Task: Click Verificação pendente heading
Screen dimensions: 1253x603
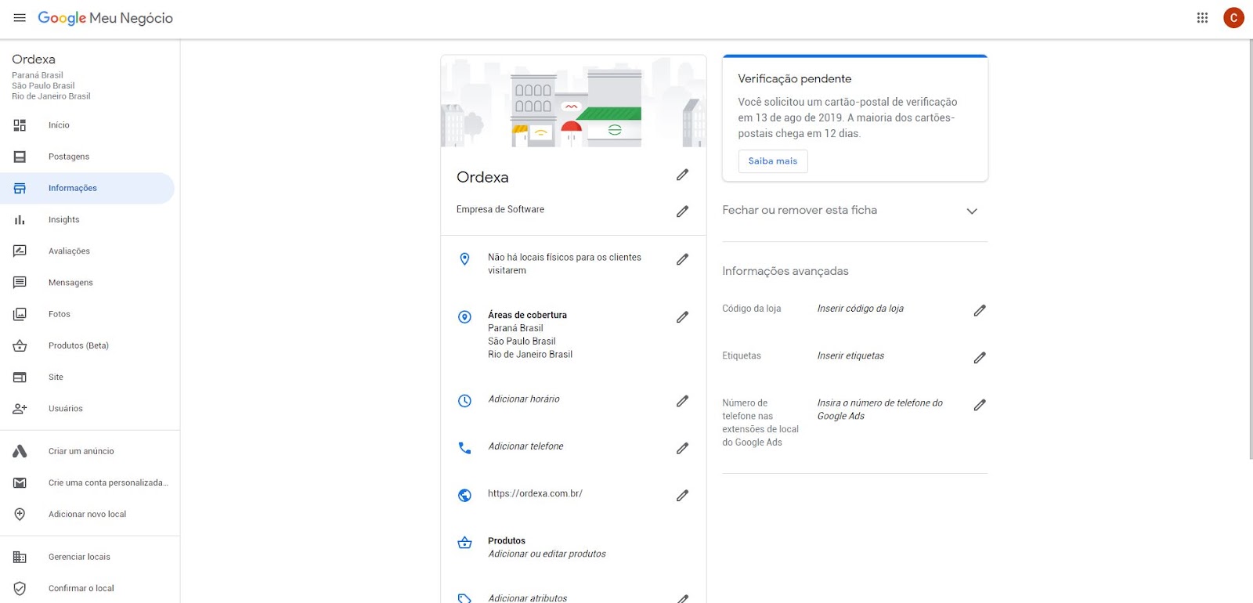Action: [x=794, y=78]
